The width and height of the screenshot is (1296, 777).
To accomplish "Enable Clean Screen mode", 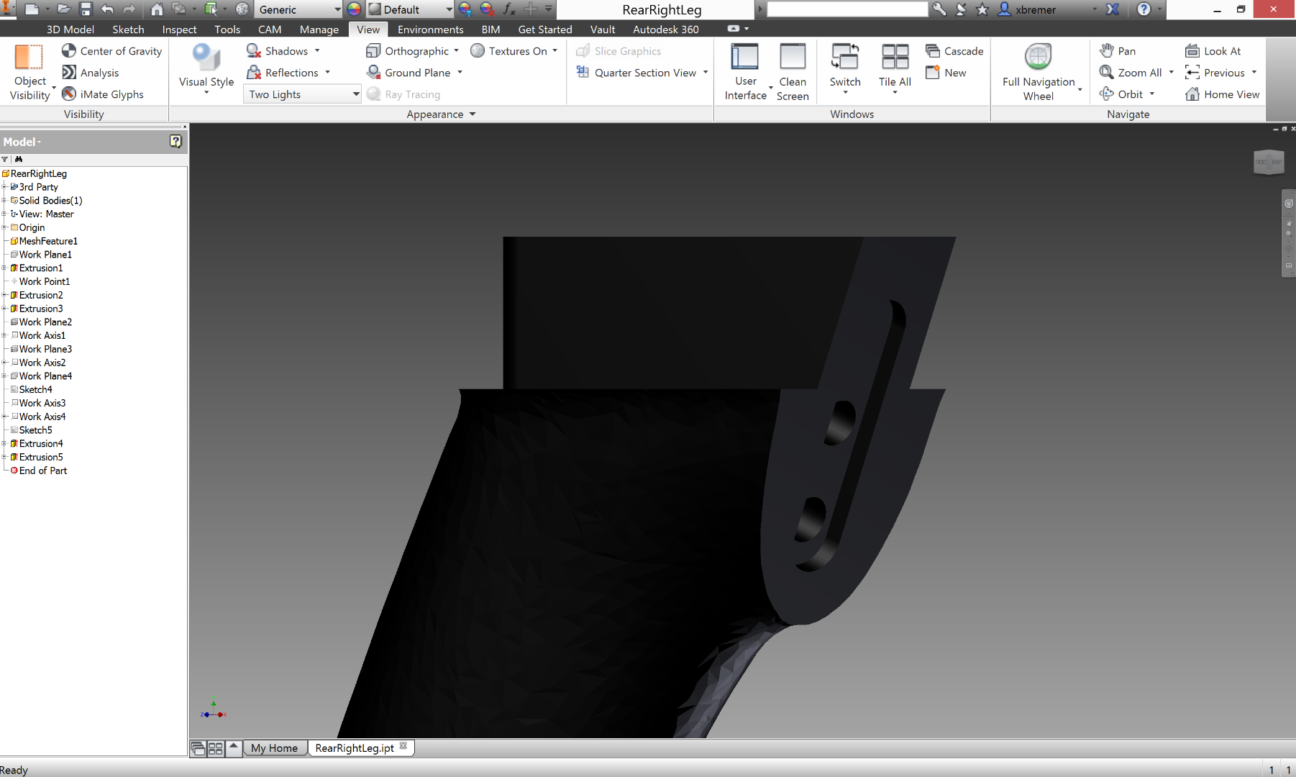I will pyautogui.click(x=793, y=72).
